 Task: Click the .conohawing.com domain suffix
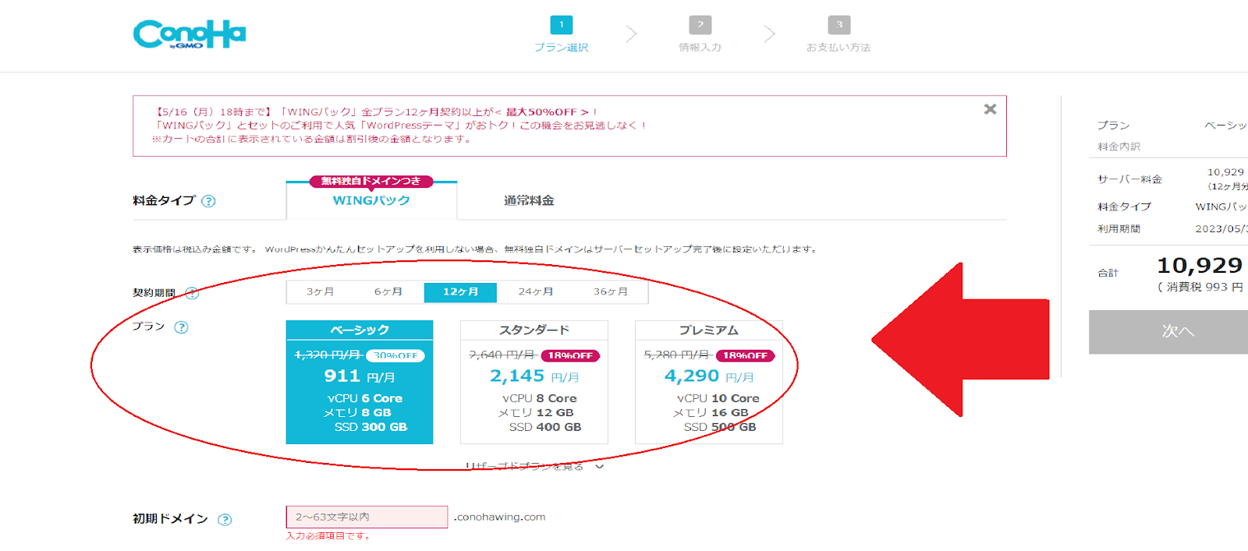500,517
